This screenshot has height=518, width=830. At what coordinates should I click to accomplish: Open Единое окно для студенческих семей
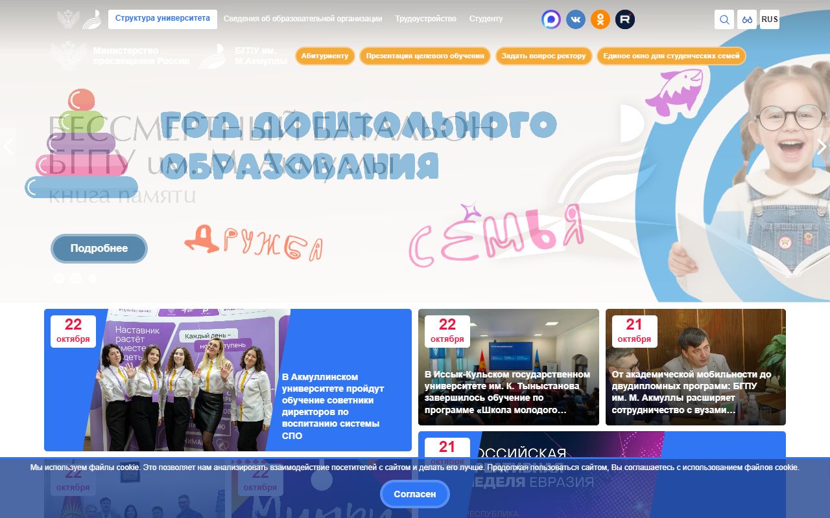[x=671, y=56]
